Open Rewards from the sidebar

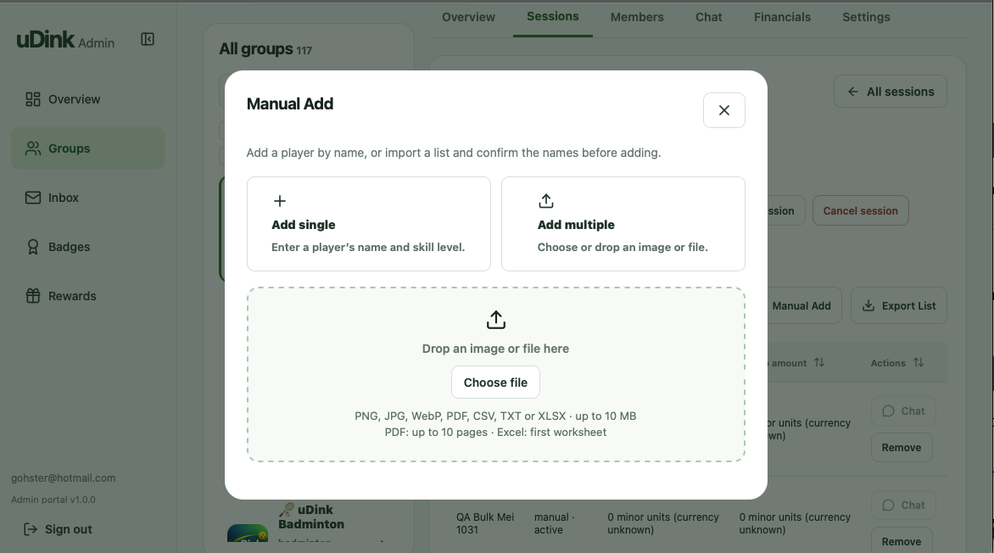click(87, 296)
